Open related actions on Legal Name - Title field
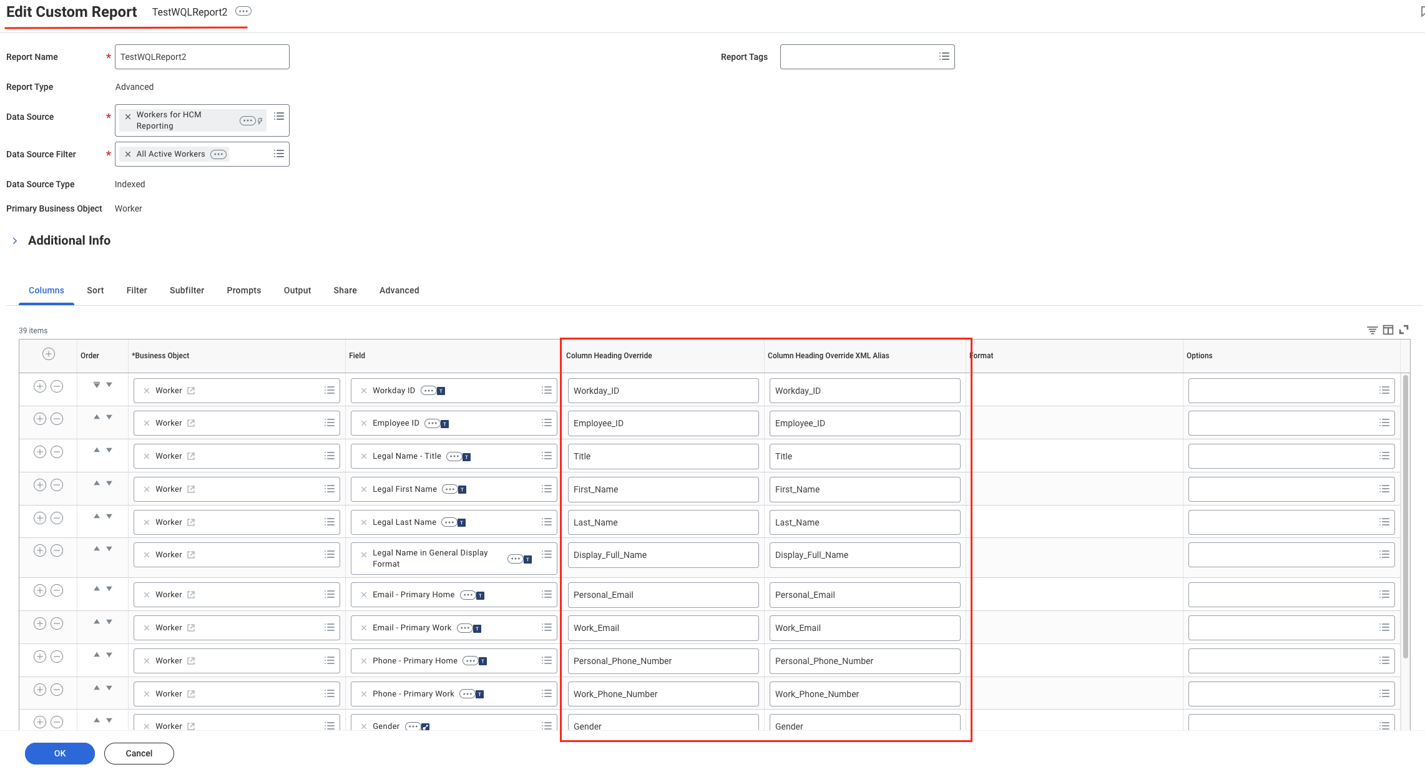 point(455,456)
